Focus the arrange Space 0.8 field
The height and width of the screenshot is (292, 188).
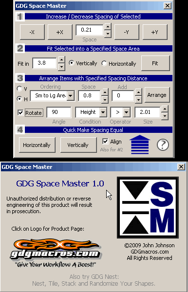pos(90,96)
